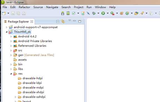Open the Project menu
This screenshot has width=160, height=102.
click(x=79, y=7)
